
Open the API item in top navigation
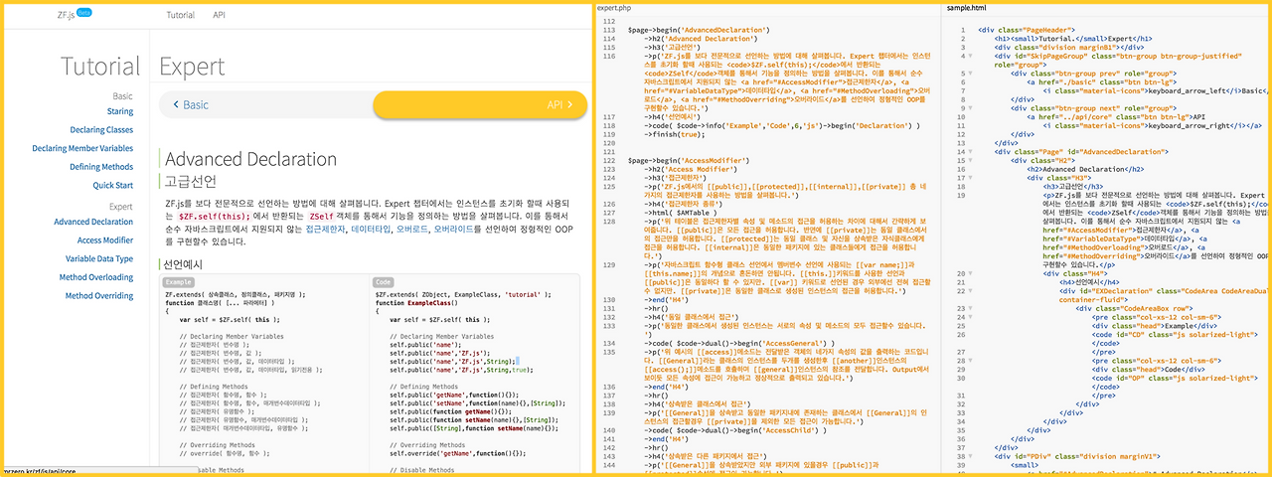219,15
